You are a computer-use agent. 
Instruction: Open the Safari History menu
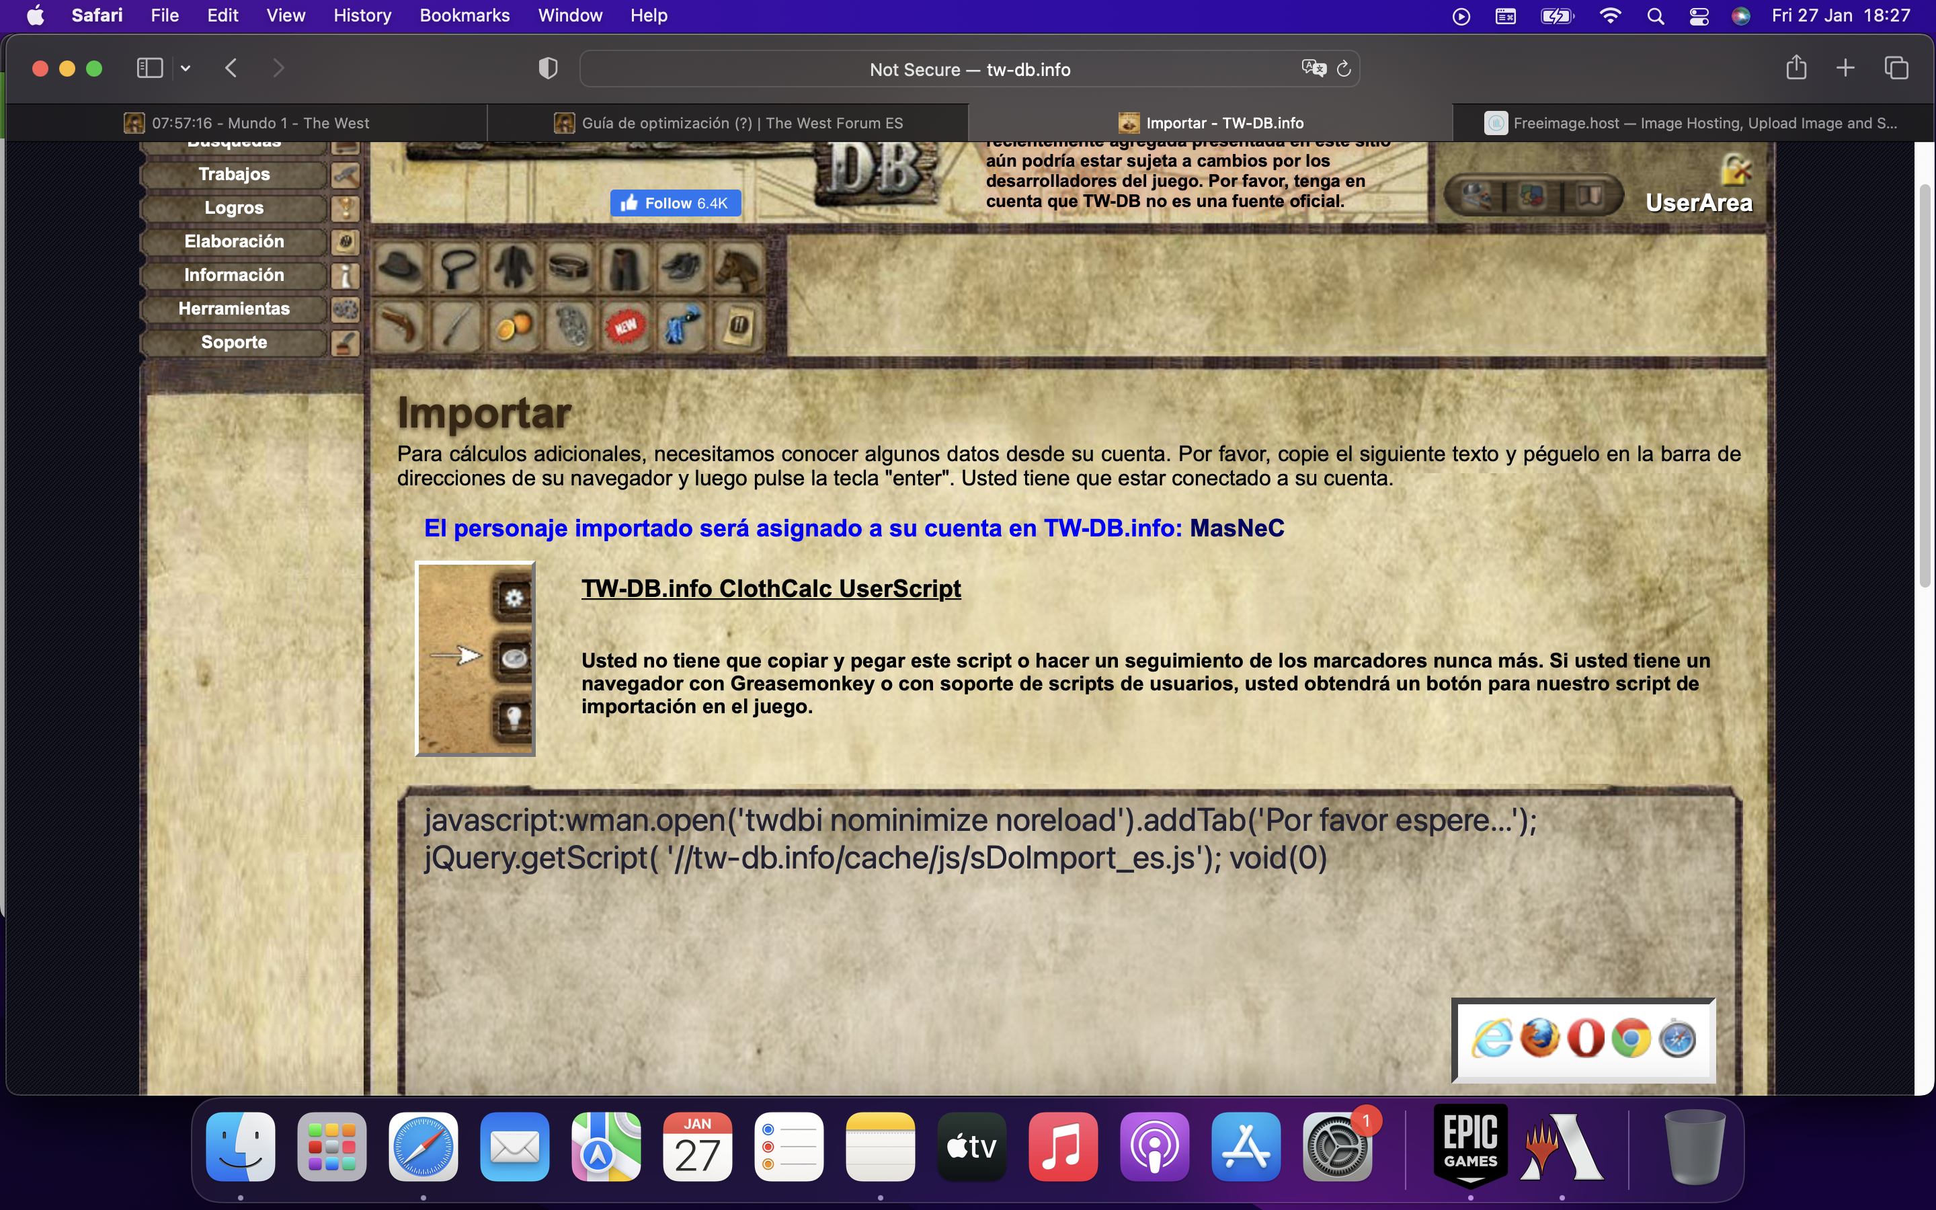(362, 16)
